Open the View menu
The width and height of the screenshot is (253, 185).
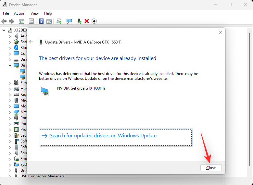(34, 13)
